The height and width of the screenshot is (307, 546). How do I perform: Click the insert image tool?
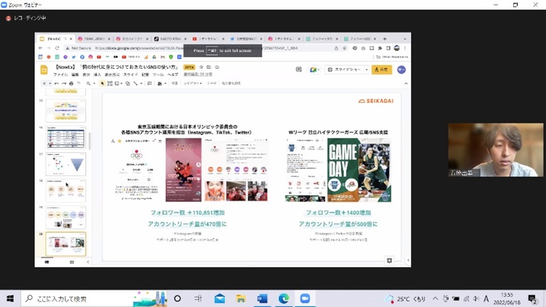coord(117,83)
